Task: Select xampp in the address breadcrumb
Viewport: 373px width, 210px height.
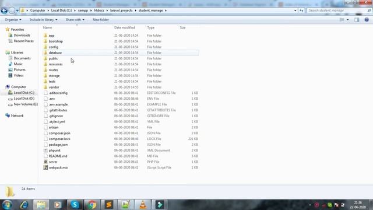Action: 83,10
